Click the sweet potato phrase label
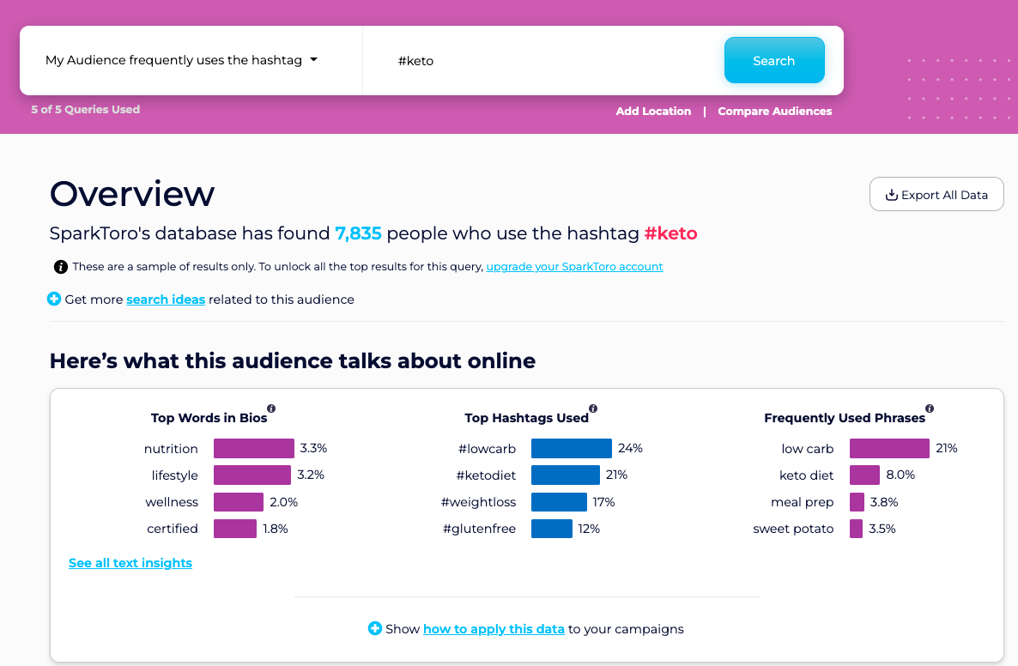Image resolution: width=1018 pixels, height=666 pixels. click(x=793, y=529)
